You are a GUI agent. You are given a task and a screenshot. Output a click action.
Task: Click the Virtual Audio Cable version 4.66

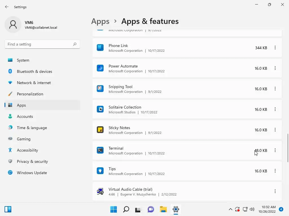112,194
